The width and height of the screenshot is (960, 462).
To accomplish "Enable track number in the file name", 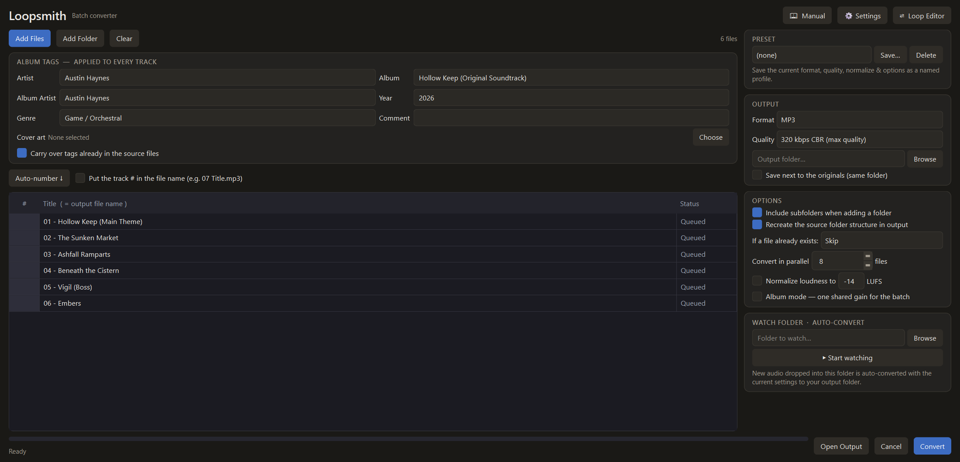I will (80, 178).
